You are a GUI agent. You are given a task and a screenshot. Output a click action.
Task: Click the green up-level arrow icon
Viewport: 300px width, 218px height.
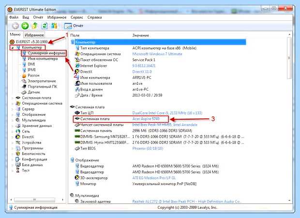(35, 26)
